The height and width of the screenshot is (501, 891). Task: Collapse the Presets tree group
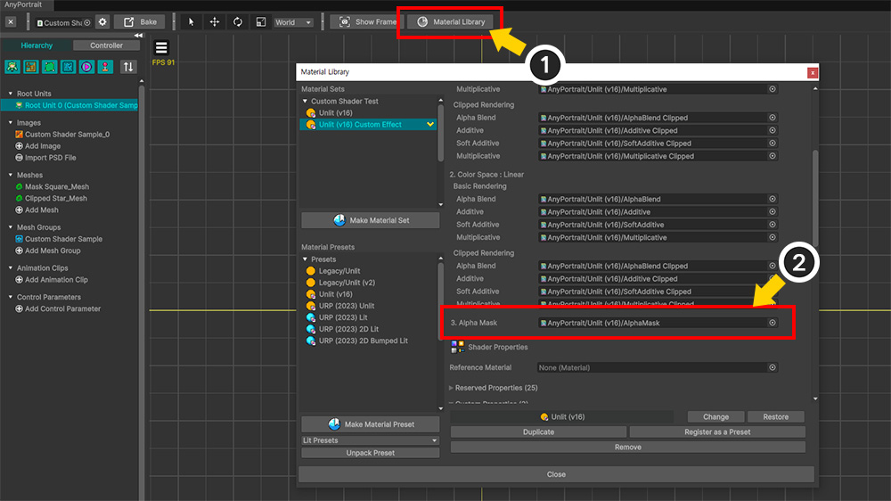pos(305,259)
